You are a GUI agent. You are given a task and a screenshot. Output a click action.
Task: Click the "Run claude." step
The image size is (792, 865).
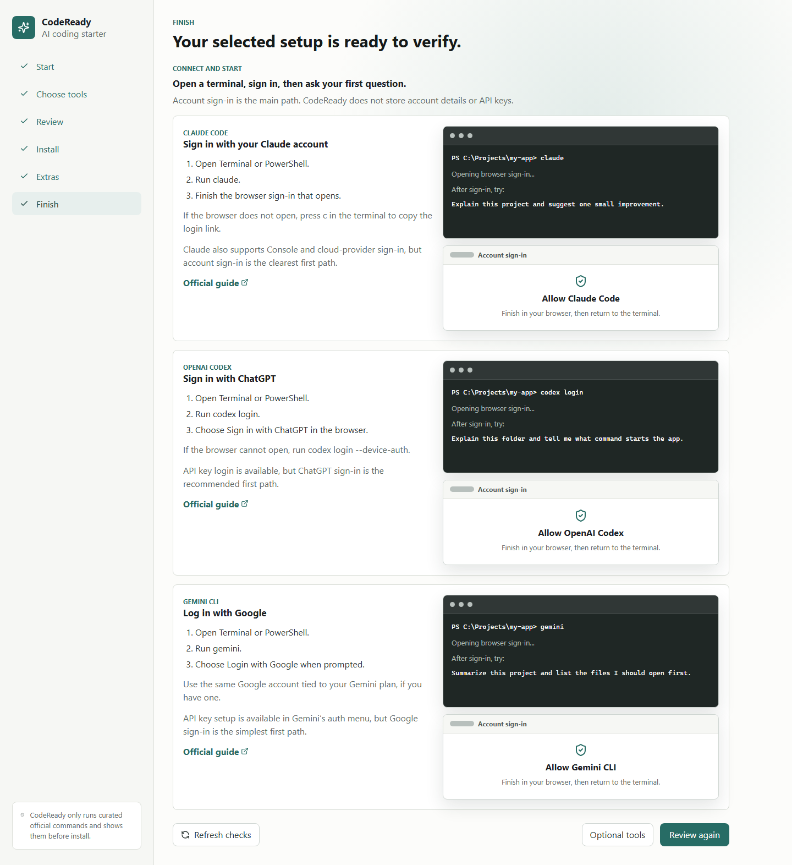(x=218, y=180)
